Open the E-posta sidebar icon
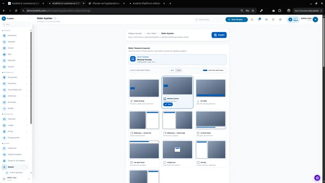 [4, 67]
